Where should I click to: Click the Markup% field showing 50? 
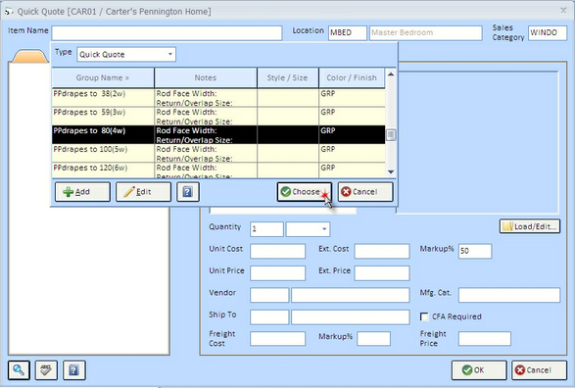[475, 251]
